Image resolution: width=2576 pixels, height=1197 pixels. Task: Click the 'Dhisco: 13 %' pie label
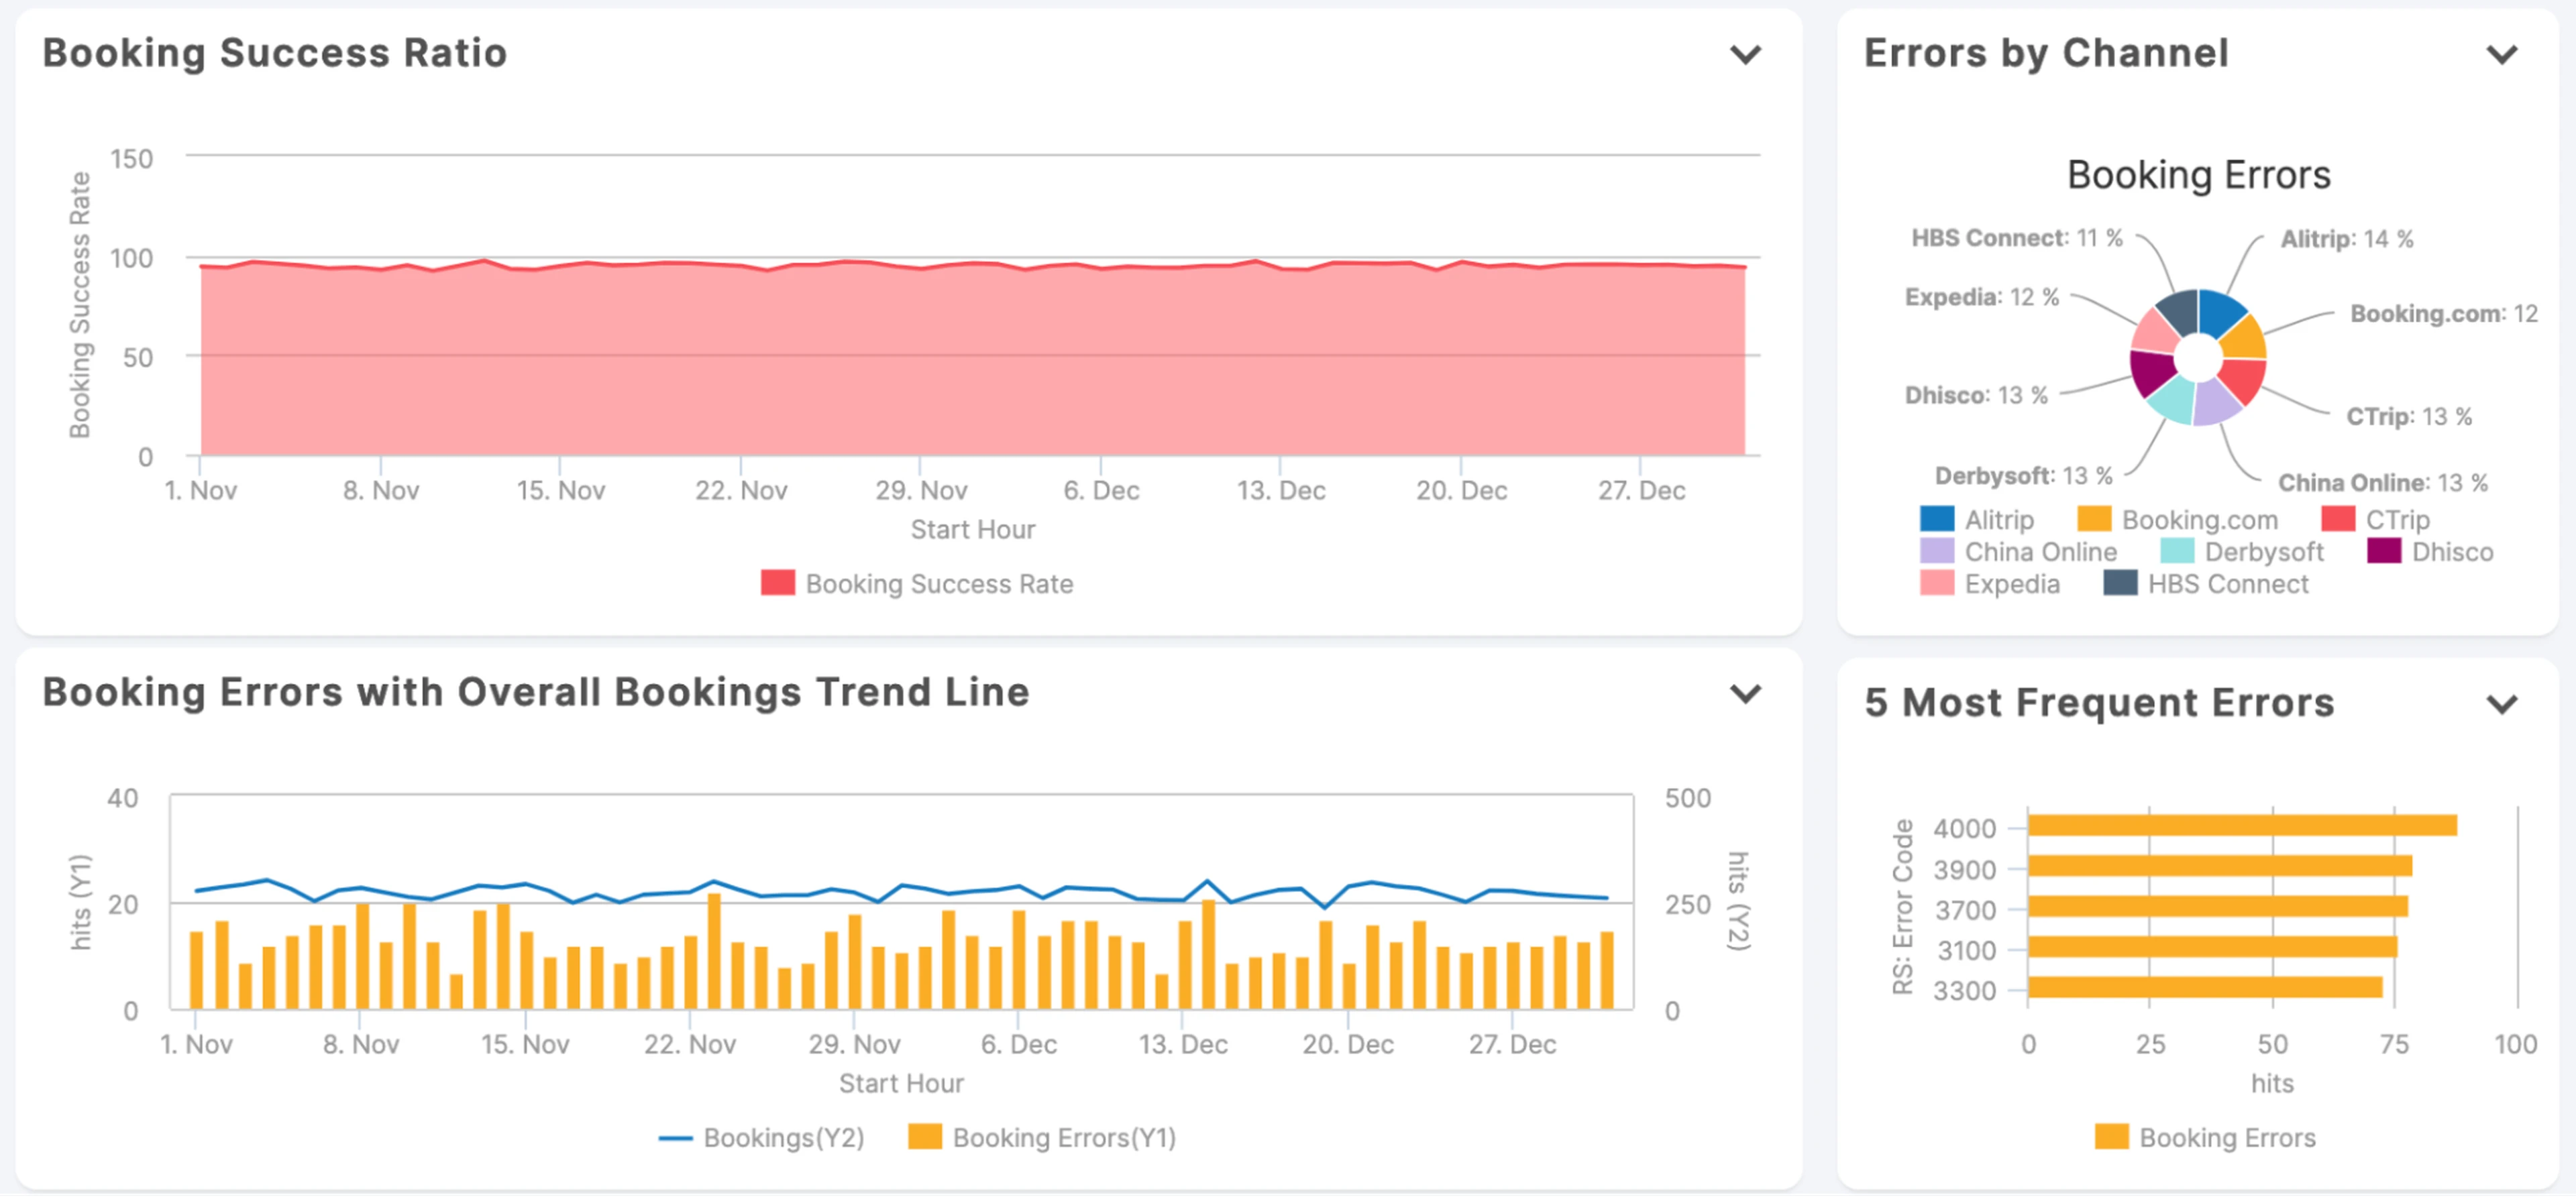[x=1976, y=395]
